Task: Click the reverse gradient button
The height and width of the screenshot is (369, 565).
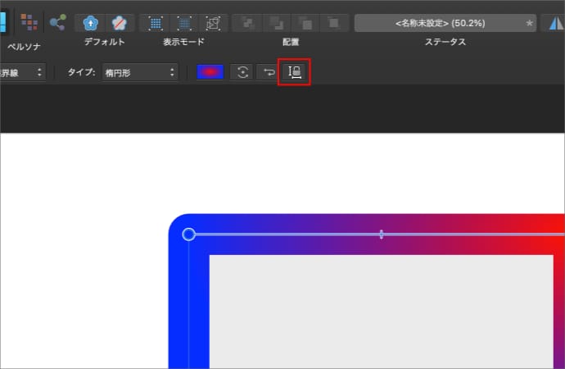Action: click(267, 72)
